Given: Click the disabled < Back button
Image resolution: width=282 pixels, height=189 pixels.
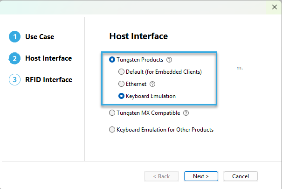Looking at the screenshot, I should click(x=161, y=176).
